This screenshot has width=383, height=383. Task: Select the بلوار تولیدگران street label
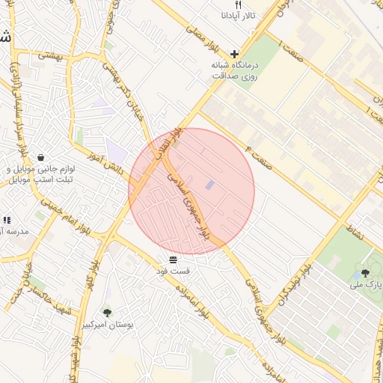pos(295,285)
